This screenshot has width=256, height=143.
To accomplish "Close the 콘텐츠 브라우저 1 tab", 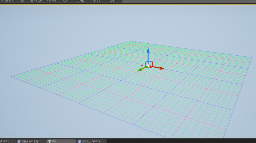I will click(44, 142).
